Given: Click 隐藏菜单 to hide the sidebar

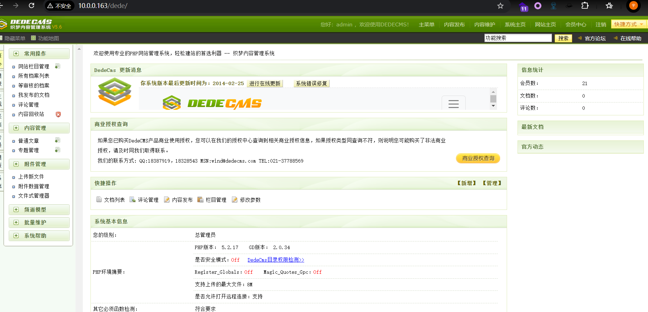Looking at the screenshot, I should (15, 38).
